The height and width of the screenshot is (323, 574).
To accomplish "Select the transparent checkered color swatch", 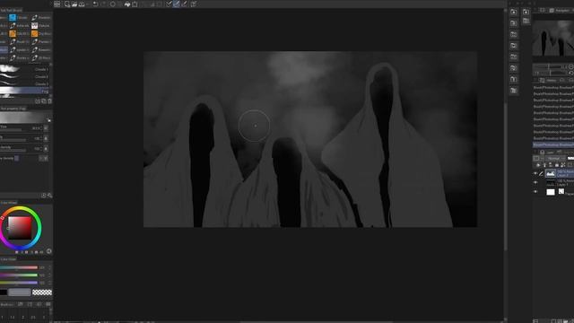I will (42, 292).
